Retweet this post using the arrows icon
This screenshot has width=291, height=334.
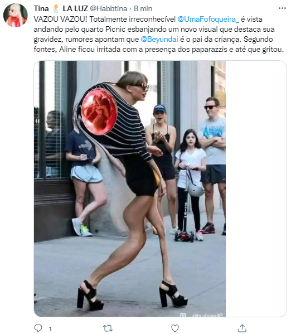tap(108, 328)
